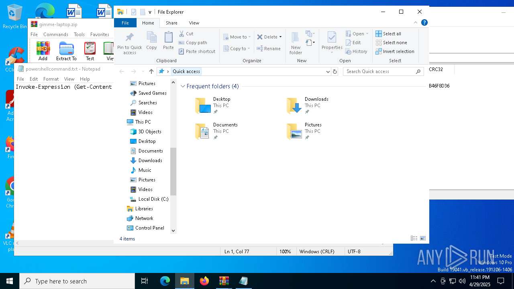Viewport: 514px width, 289px height.
Task: Click the Paste ribbon icon
Action: [x=168, y=41]
